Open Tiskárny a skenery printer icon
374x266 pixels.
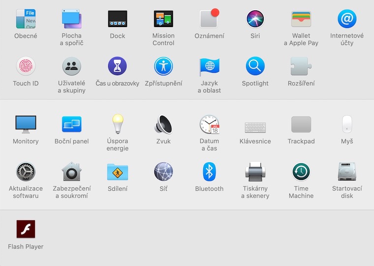[255, 172]
